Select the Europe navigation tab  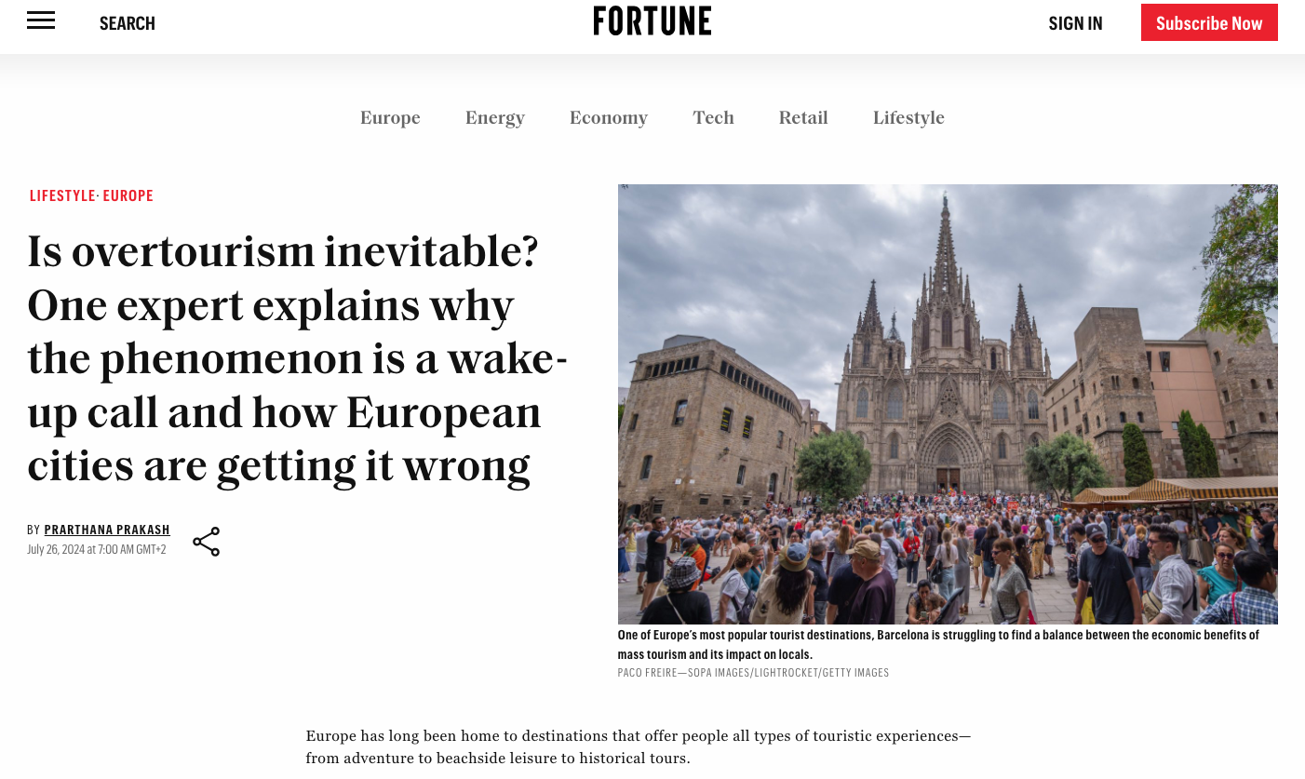390,118
